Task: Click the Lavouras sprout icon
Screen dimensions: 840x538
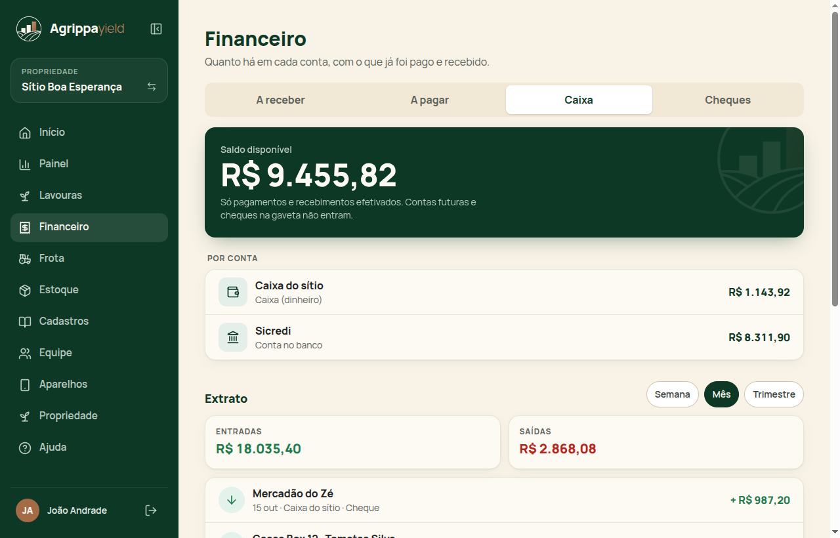Action: [25, 196]
